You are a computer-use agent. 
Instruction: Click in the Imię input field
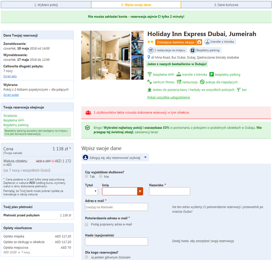pyautogui.click(x=120, y=191)
